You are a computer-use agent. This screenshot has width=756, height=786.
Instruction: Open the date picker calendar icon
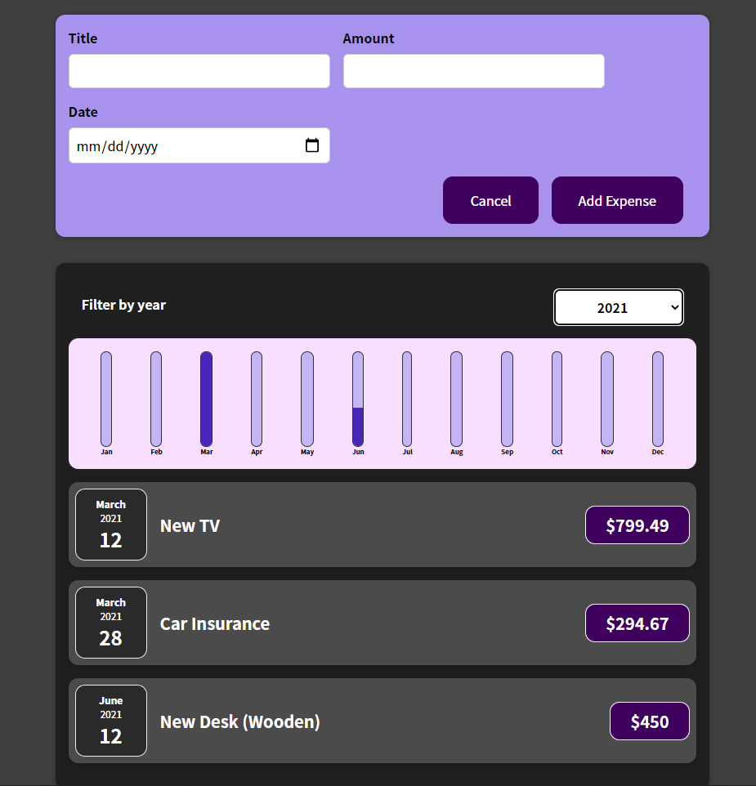(x=312, y=144)
